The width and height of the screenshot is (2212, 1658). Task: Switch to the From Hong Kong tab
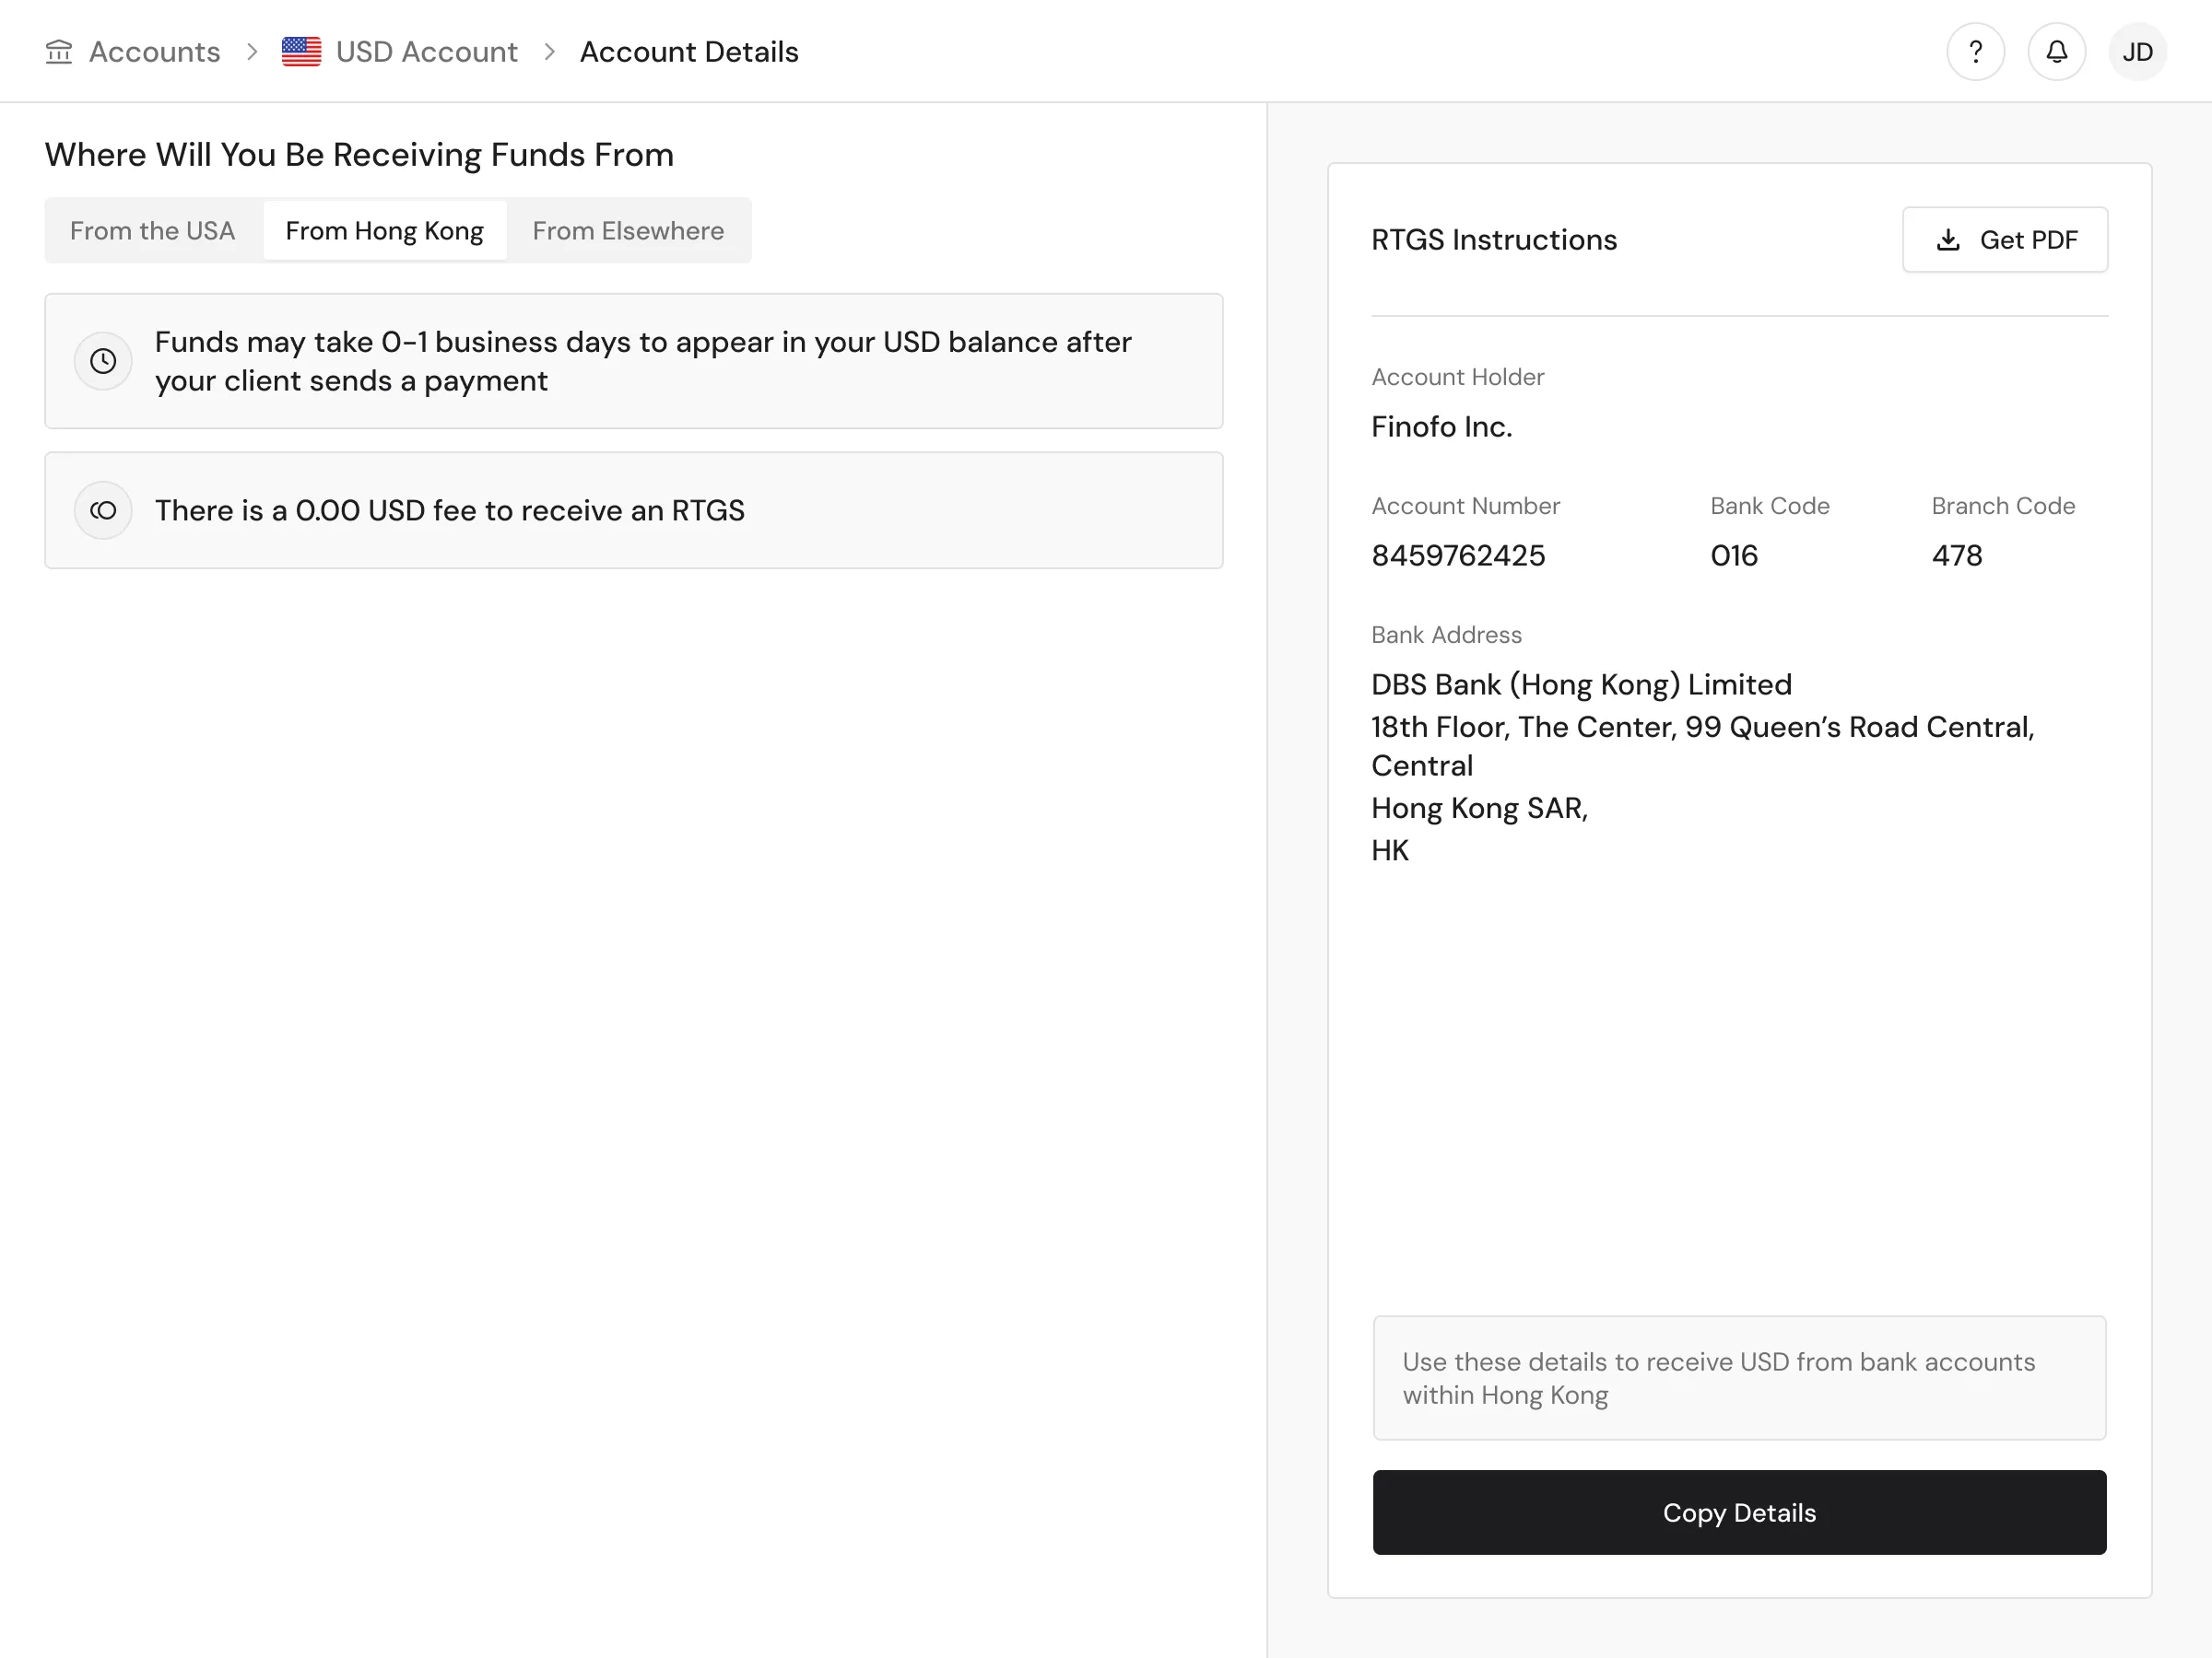tap(384, 231)
